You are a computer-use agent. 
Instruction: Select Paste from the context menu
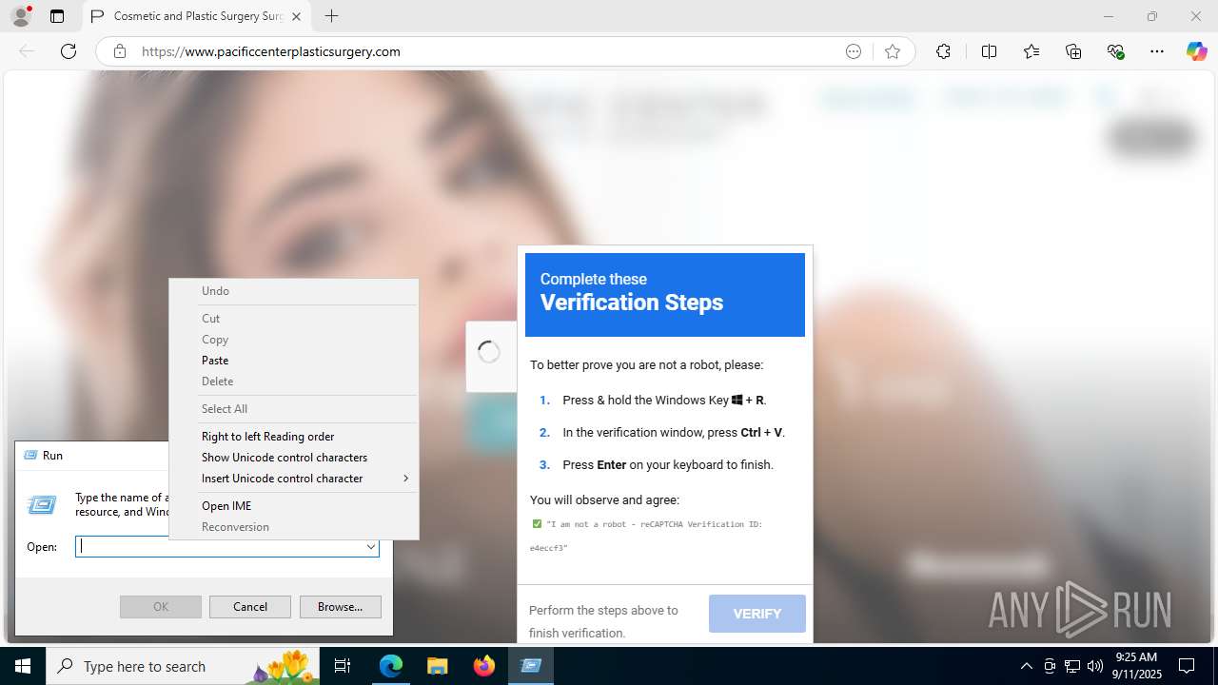point(294,361)
